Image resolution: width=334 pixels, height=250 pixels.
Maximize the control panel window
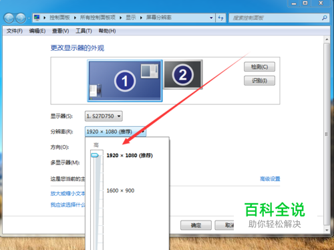(305, 3)
